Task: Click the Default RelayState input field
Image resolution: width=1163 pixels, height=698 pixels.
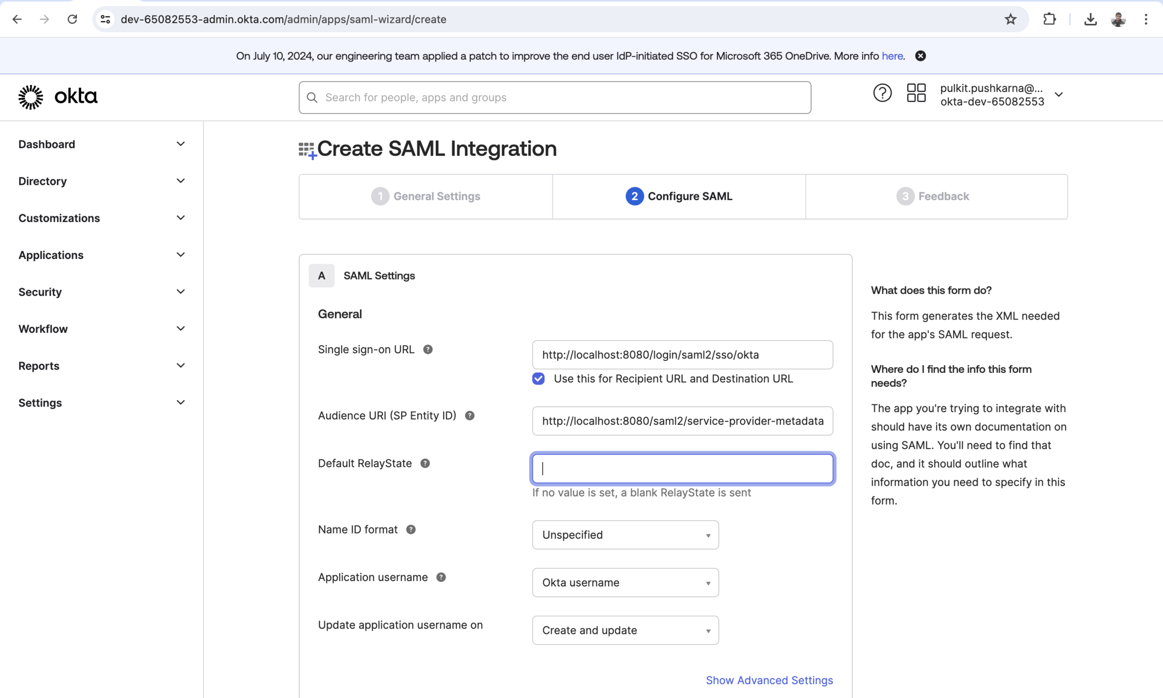Action: 682,468
